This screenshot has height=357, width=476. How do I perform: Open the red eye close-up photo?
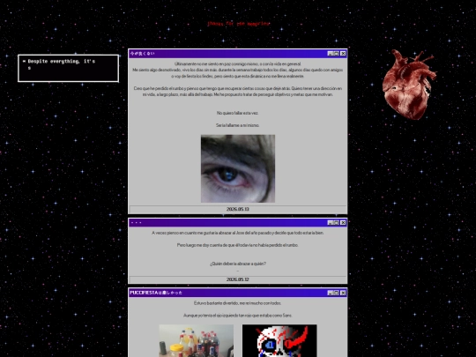pyautogui.click(x=238, y=168)
